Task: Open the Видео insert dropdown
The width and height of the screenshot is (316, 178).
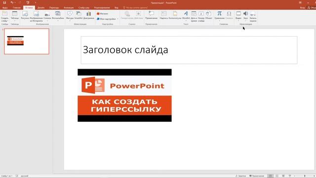Action: (x=238, y=16)
